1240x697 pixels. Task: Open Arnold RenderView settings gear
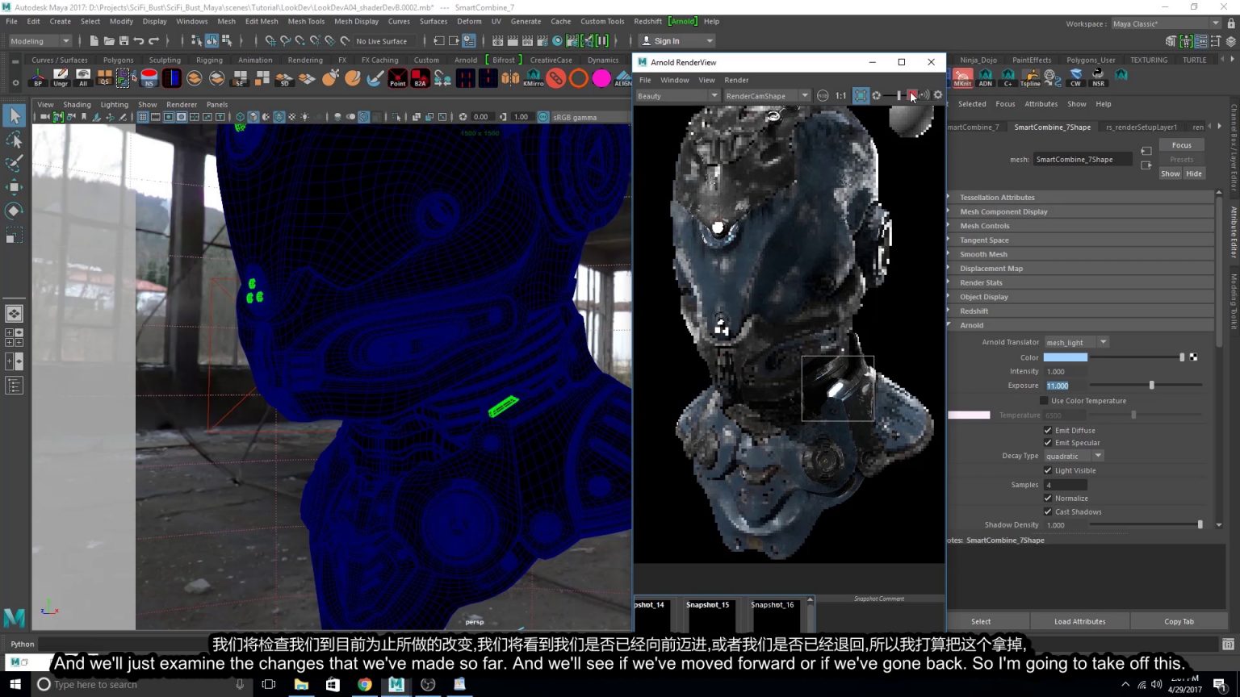click(x=937, y=95)
